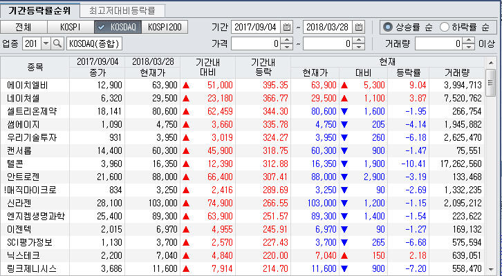The image size is (502, 276).
Task: Select the 썸에이지 stock row
Action: tap(243, 125)
